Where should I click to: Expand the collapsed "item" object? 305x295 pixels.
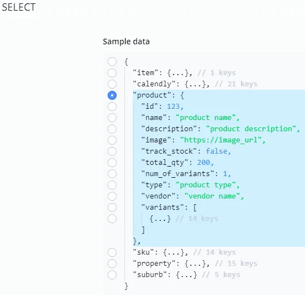pos(178,73)
